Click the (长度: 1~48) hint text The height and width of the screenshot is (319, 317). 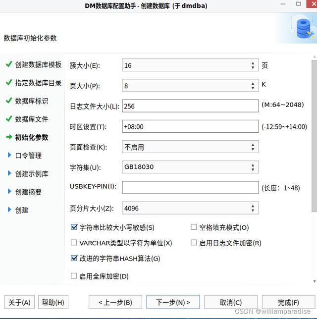coord(281,188)
